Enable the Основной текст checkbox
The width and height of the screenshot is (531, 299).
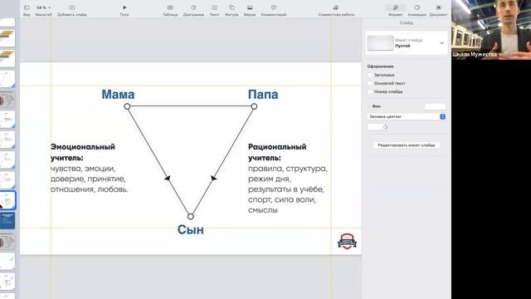pyautogui.click(x=370, y=83)
